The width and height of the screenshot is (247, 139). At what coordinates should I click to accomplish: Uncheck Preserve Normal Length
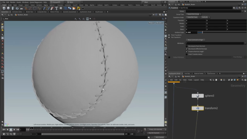pos(187,51)
